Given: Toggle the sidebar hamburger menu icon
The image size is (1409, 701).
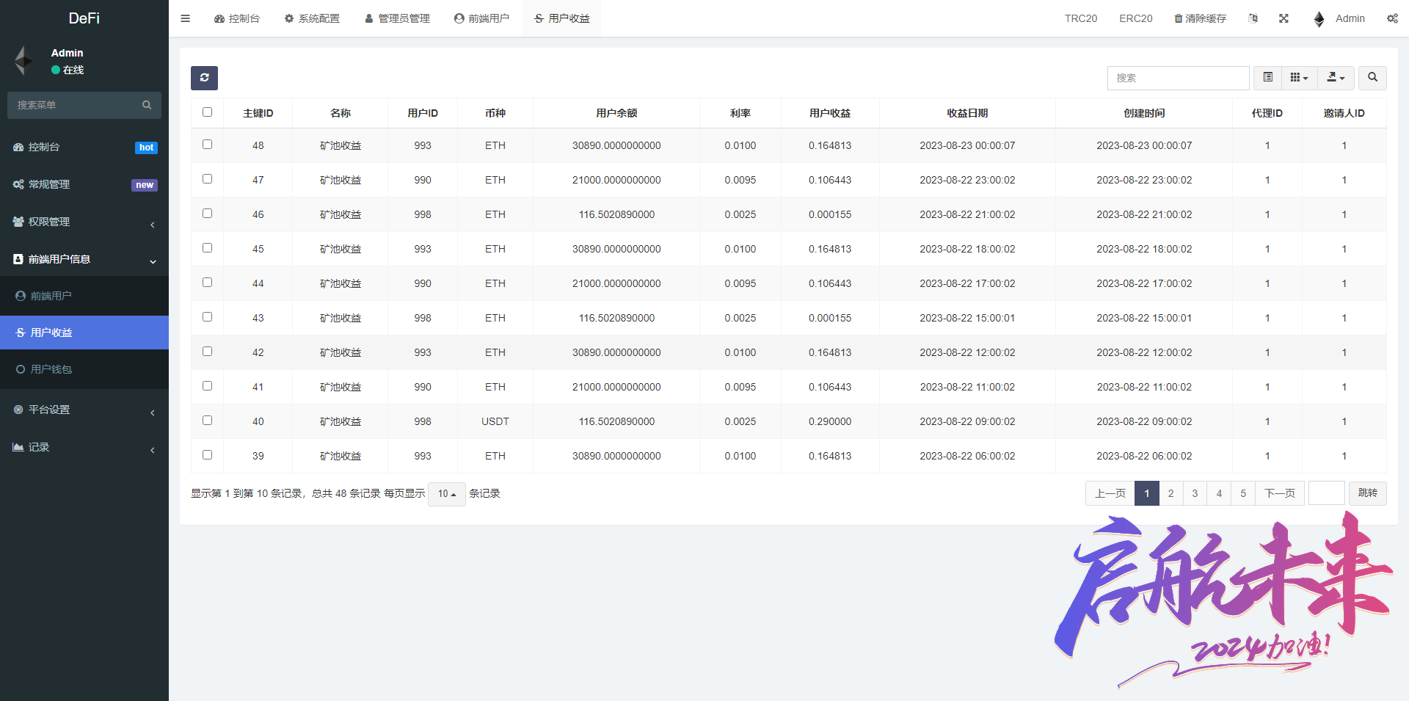Looking at the screenshot, I should point(185,18).
